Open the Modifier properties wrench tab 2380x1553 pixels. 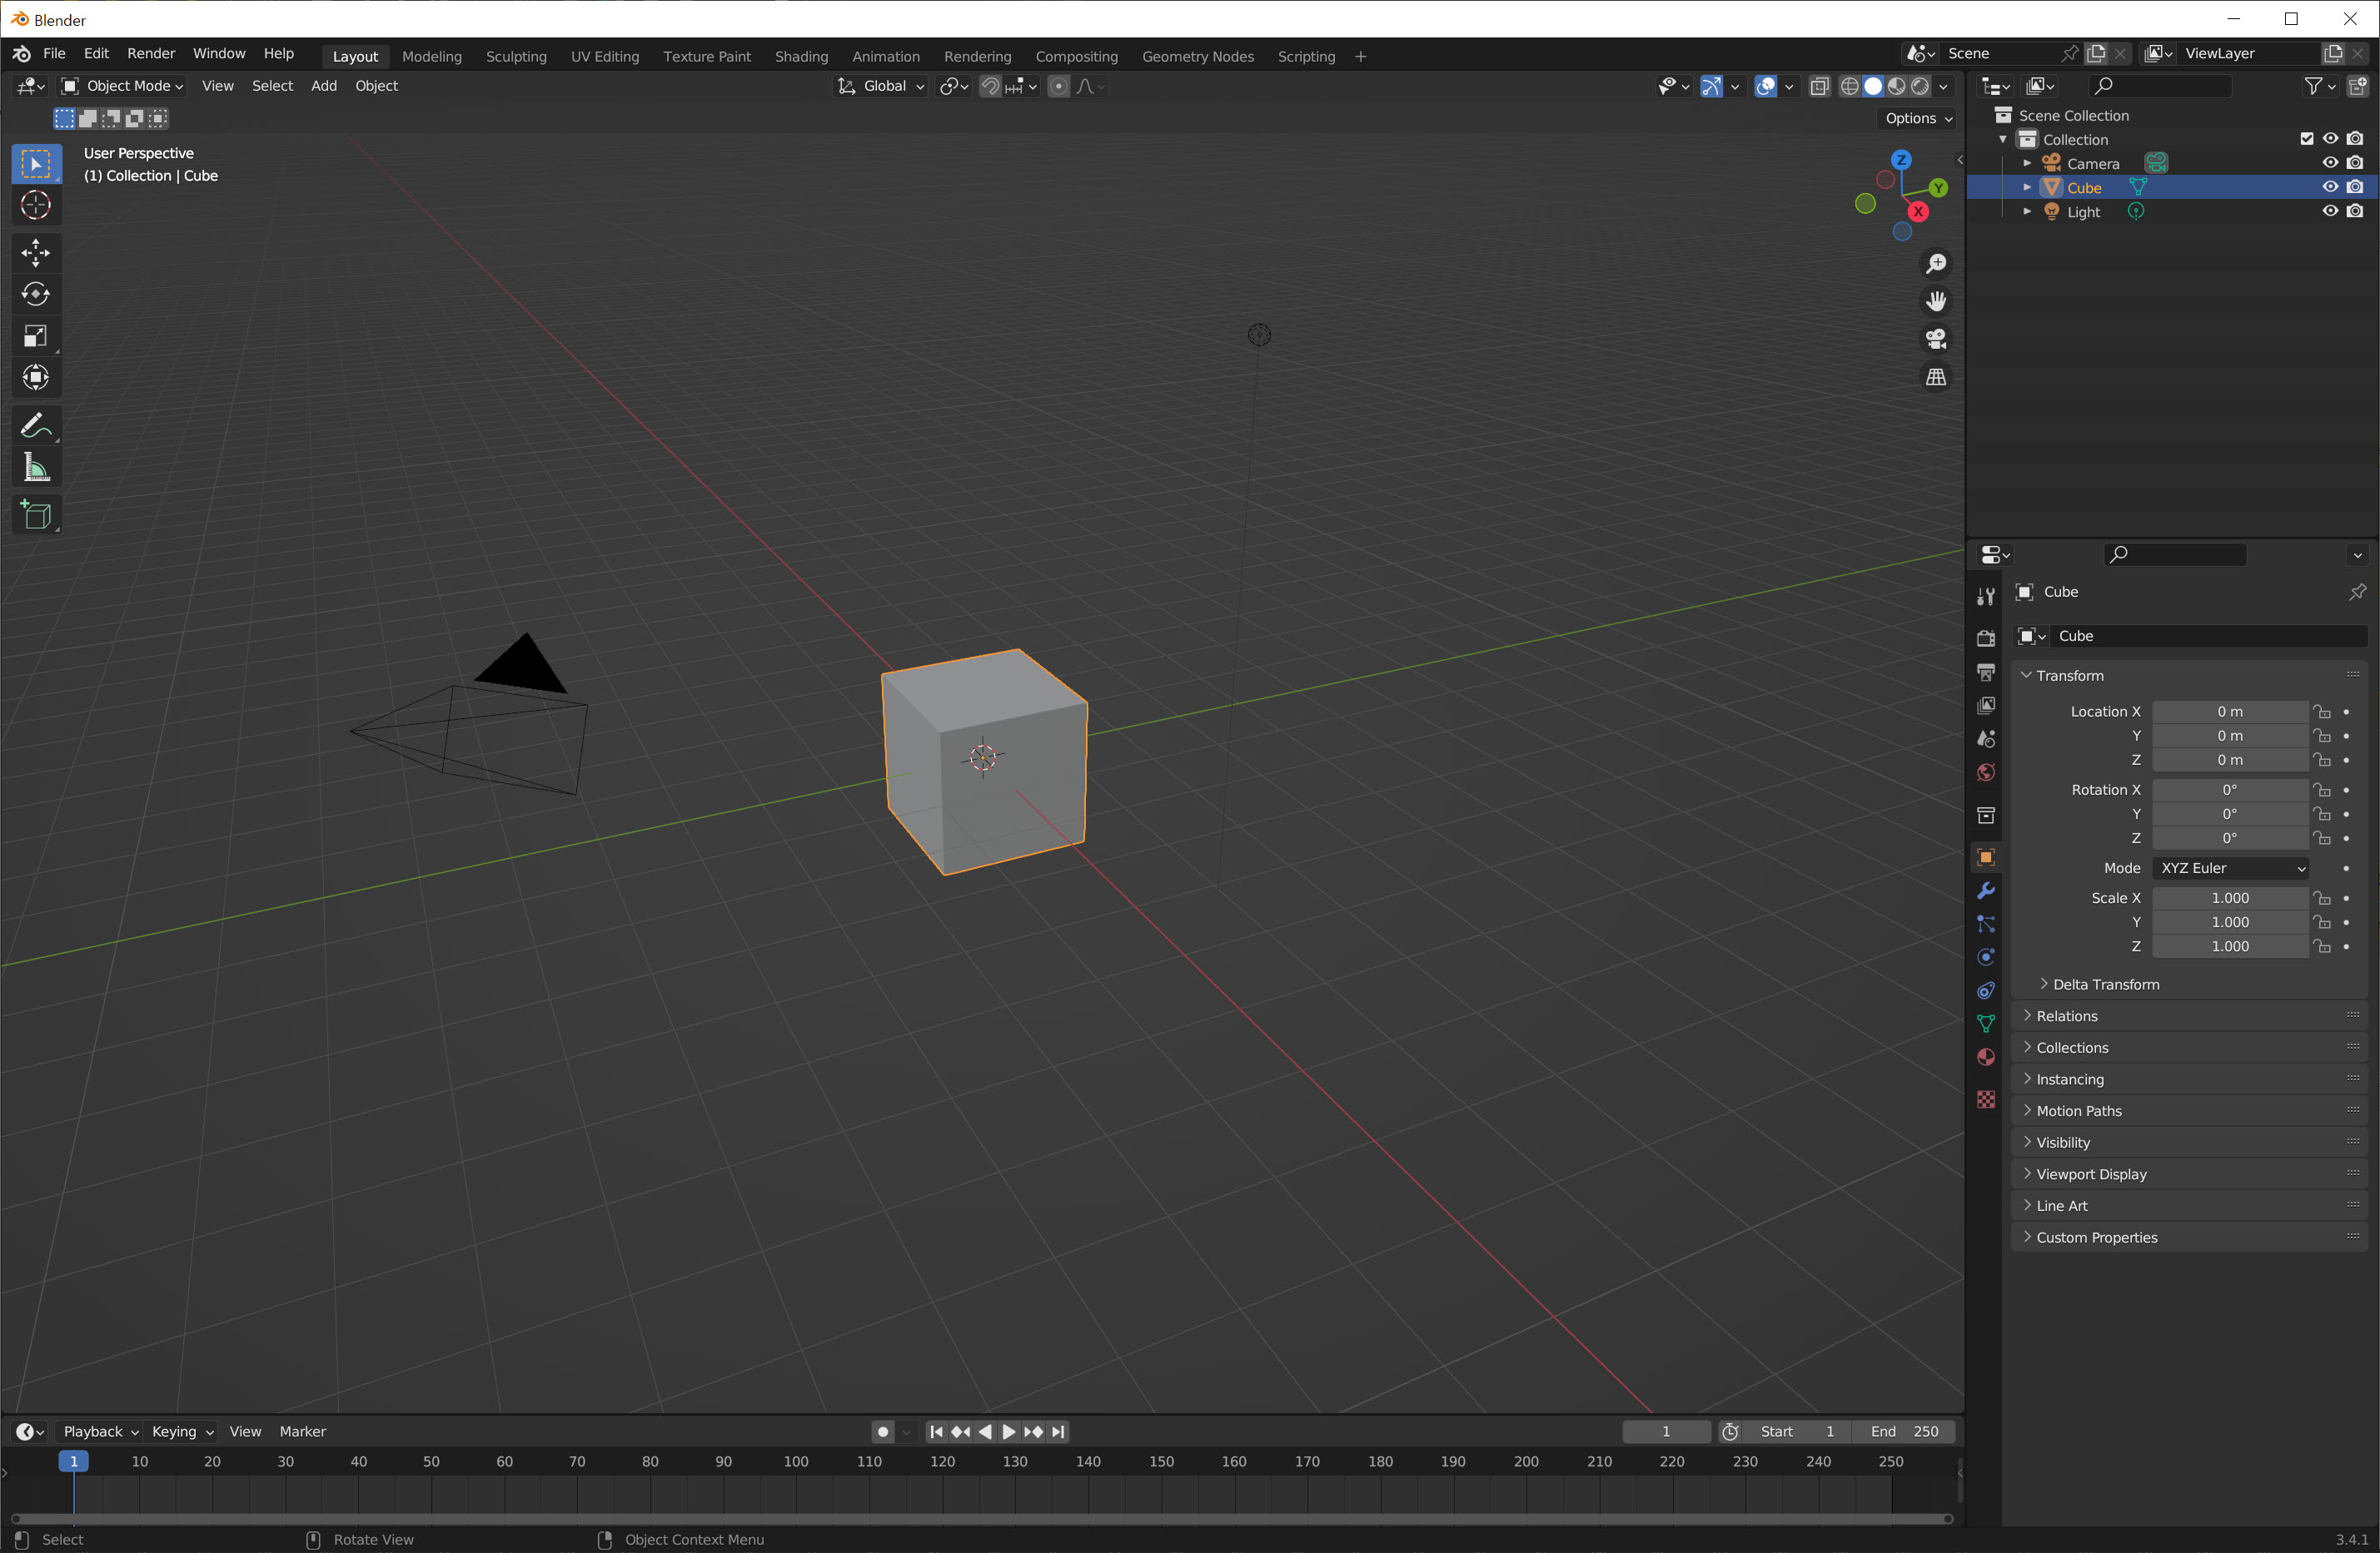click(x=1986, y=891)
